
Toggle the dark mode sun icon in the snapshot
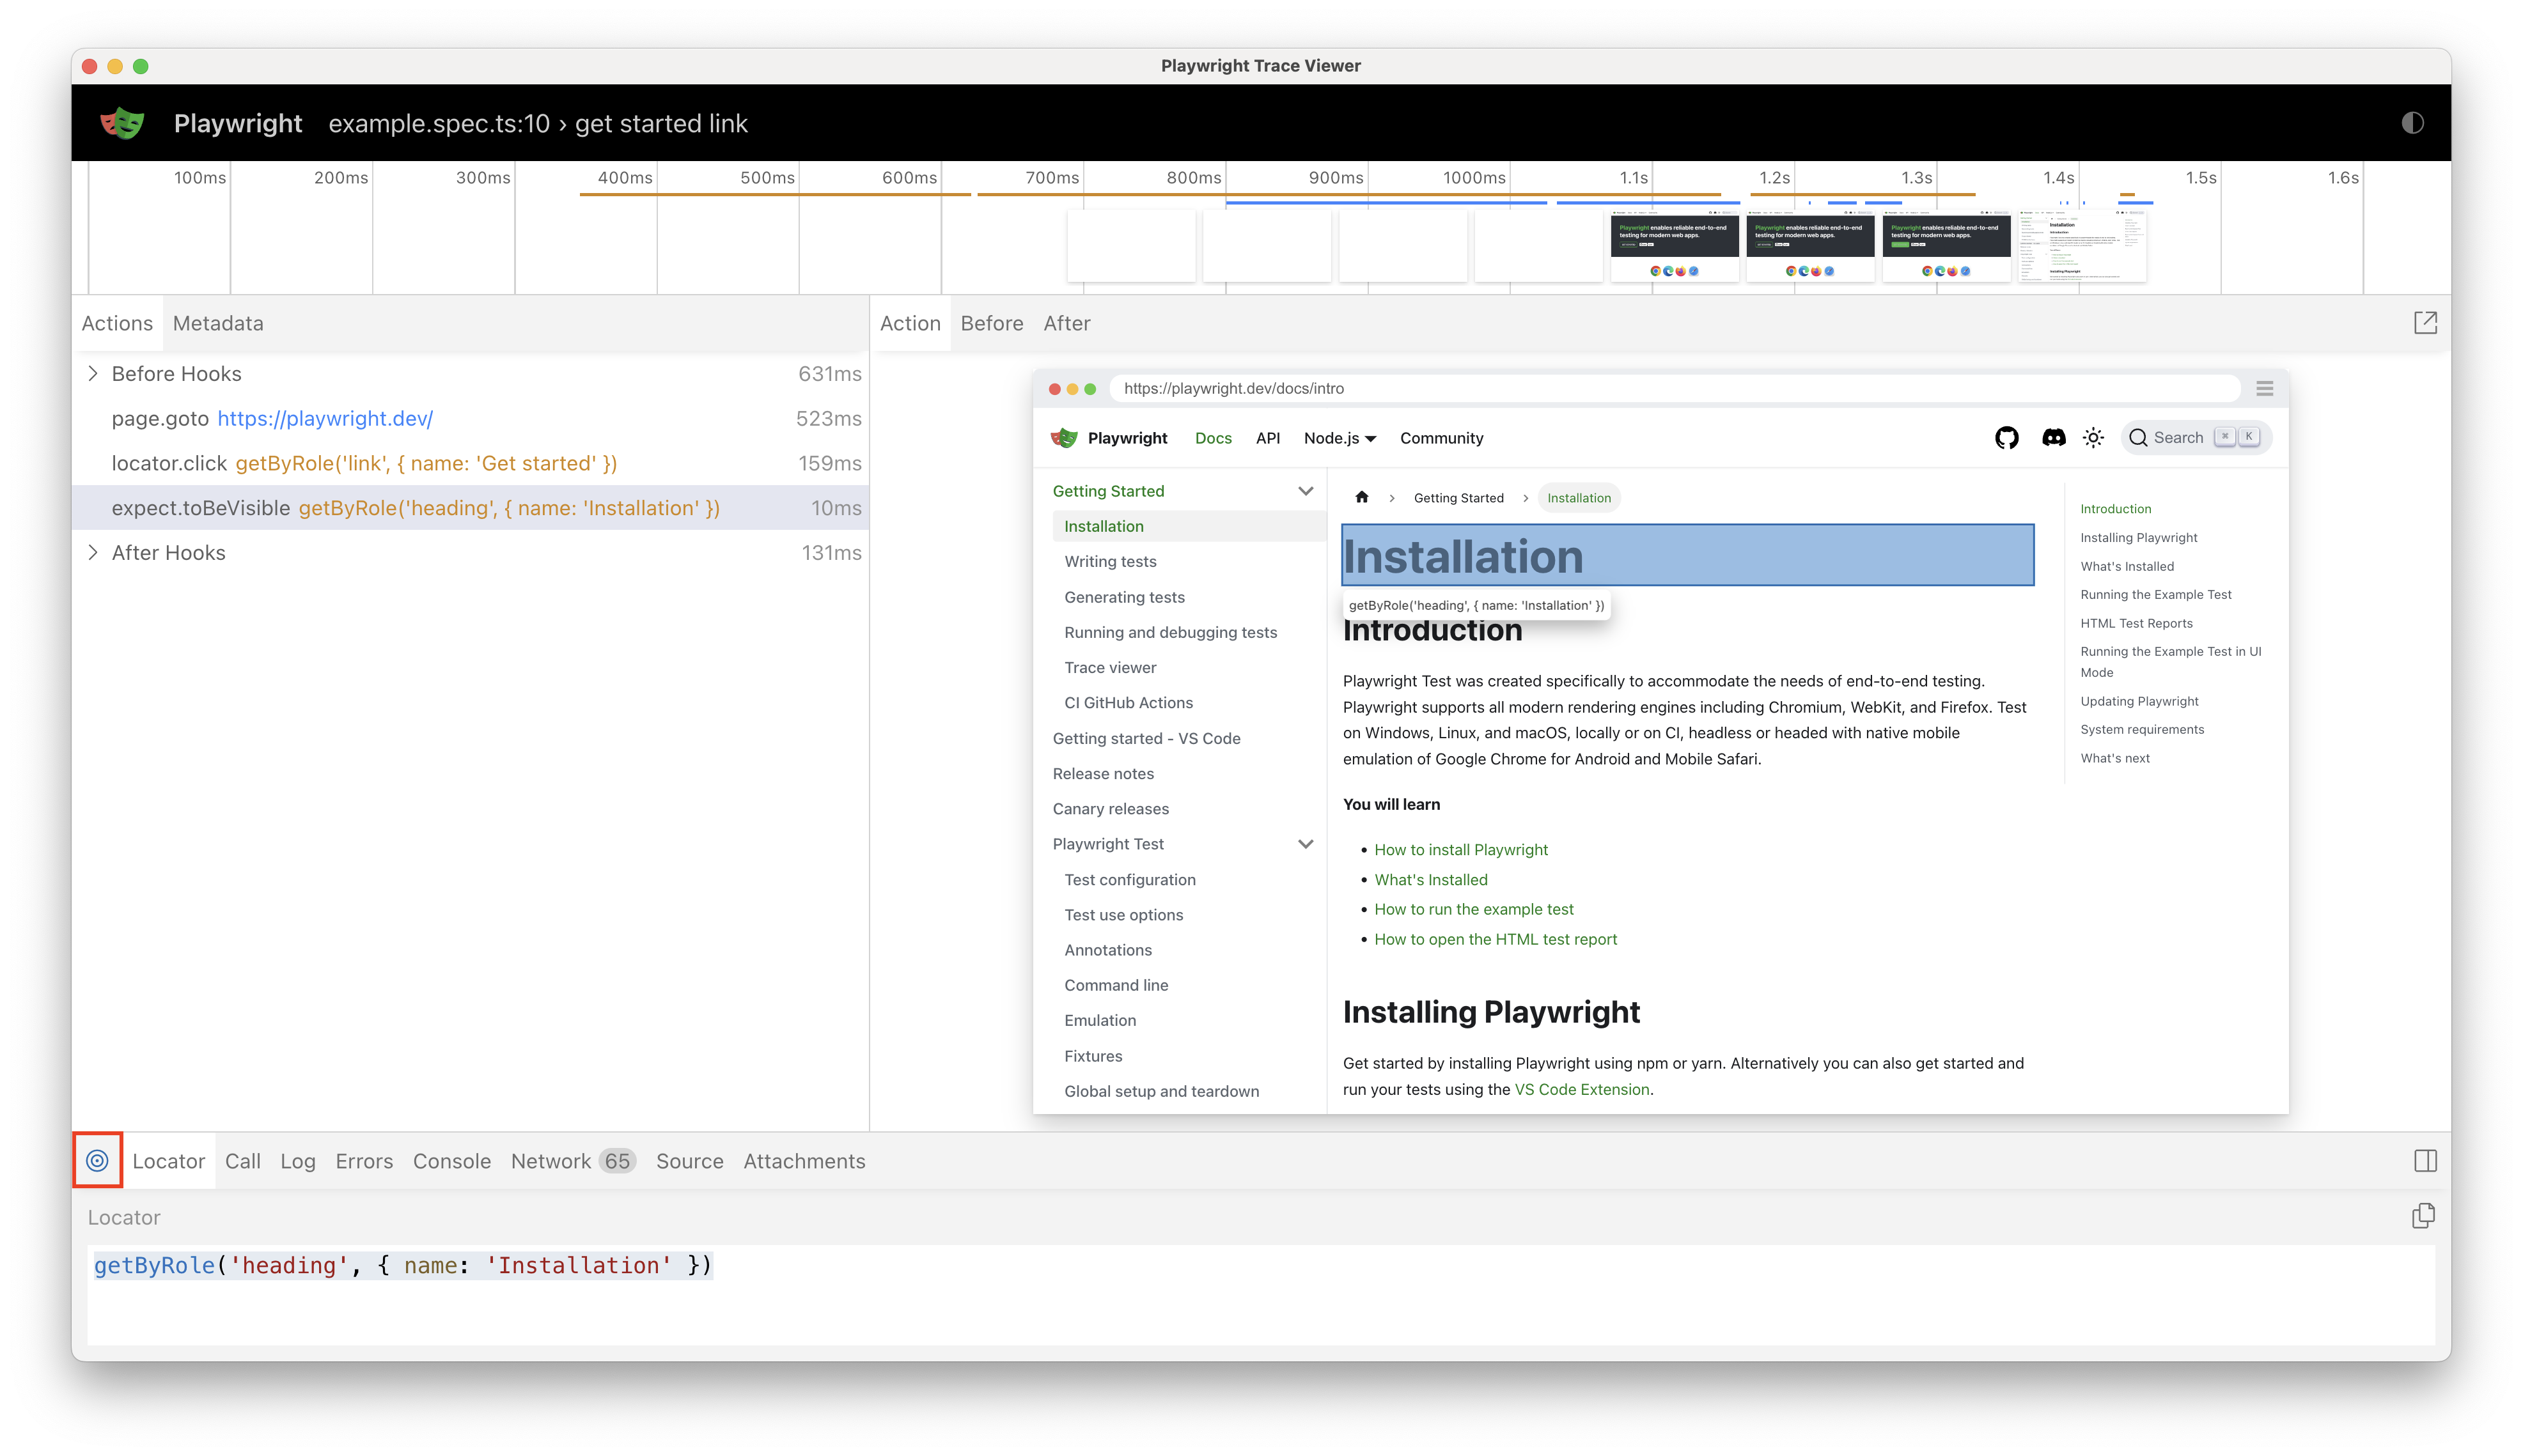click(x=2093, y=438)
